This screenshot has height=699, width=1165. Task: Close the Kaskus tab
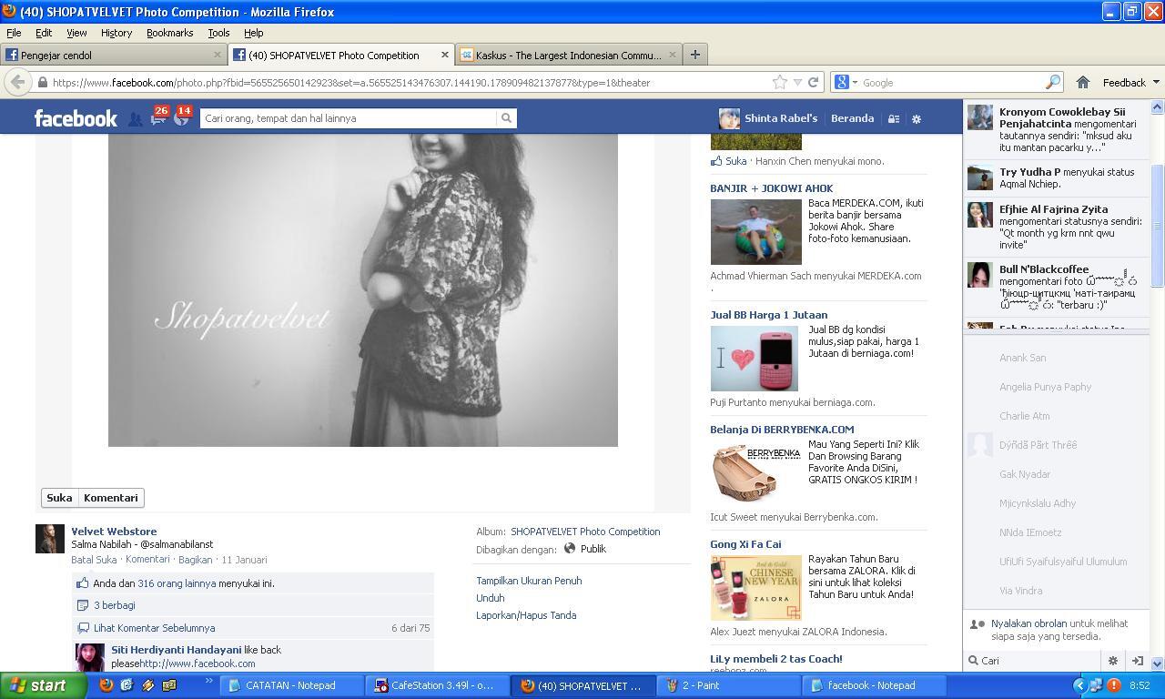[x=673, y=55]
